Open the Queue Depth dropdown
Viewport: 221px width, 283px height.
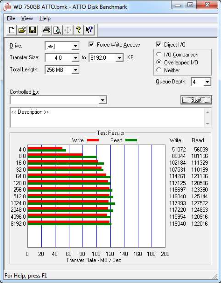click(x=207, y=82)
